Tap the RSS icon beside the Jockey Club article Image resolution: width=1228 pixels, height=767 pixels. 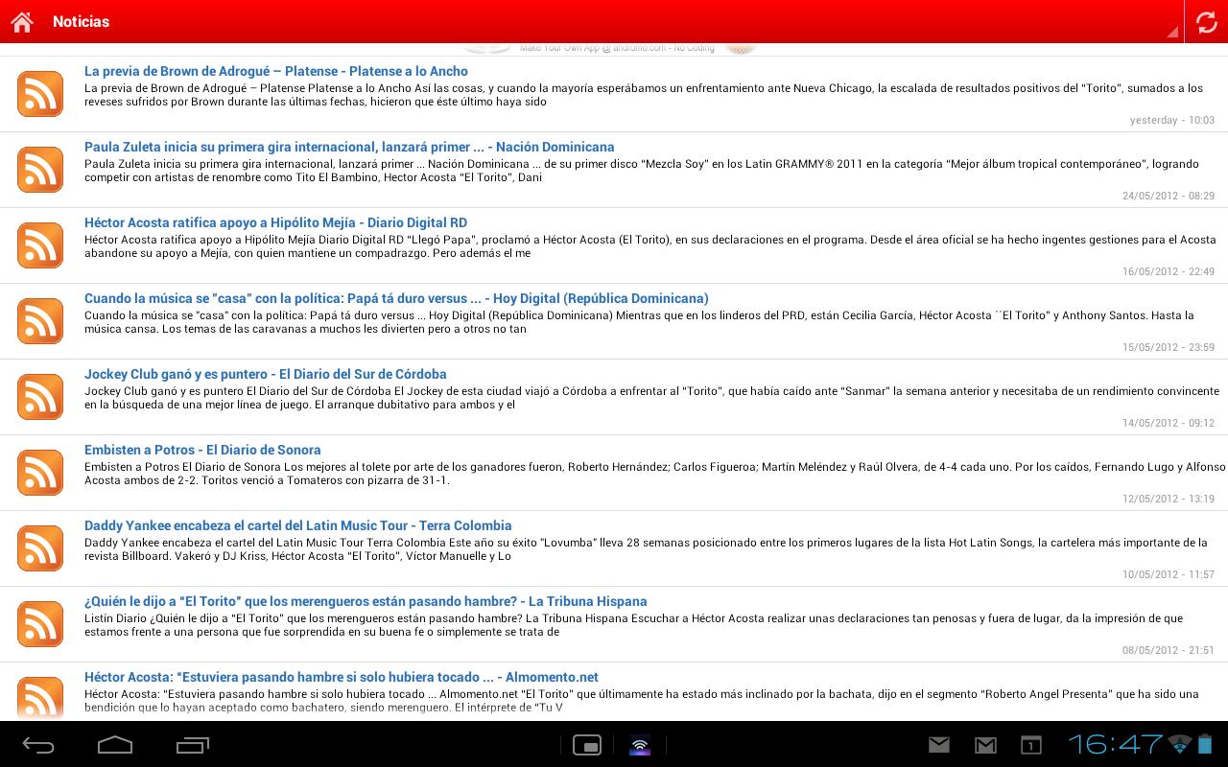pos(40,397)
